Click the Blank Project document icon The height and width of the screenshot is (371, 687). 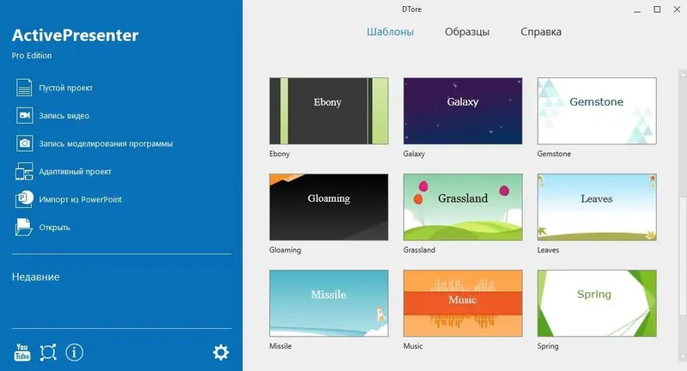coord(24,88)
